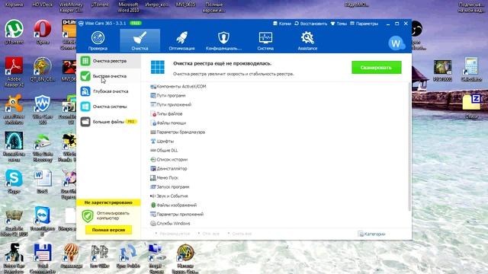Click the Skype desktop icon
The image size is (488, 274).
[14, 181]
